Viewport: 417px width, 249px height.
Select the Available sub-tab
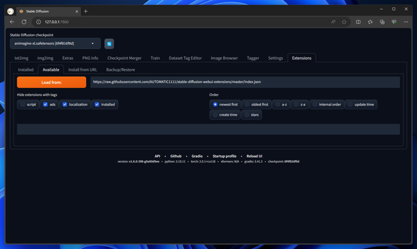click(51, 70)
